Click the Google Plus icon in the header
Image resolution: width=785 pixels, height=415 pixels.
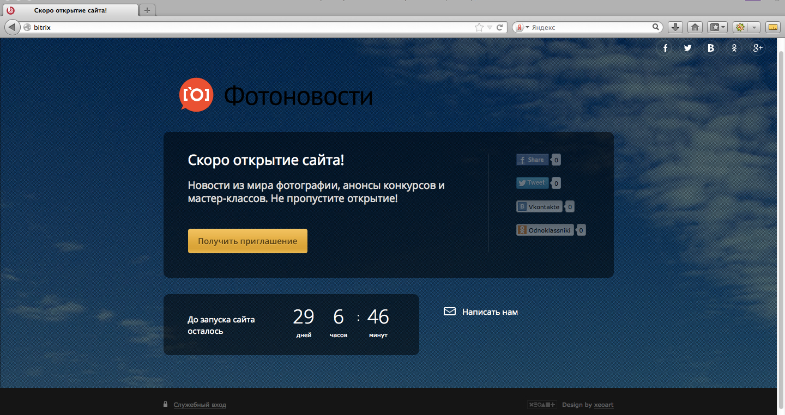[757, 48]
